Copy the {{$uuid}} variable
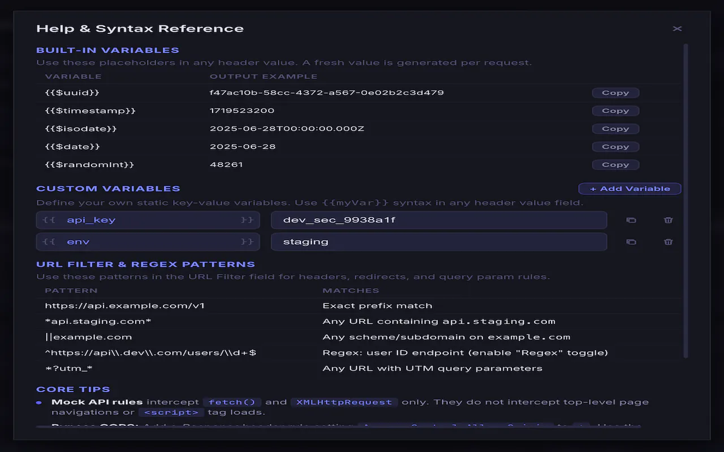This screenshot has width=724, height=452. coord(615,93)
